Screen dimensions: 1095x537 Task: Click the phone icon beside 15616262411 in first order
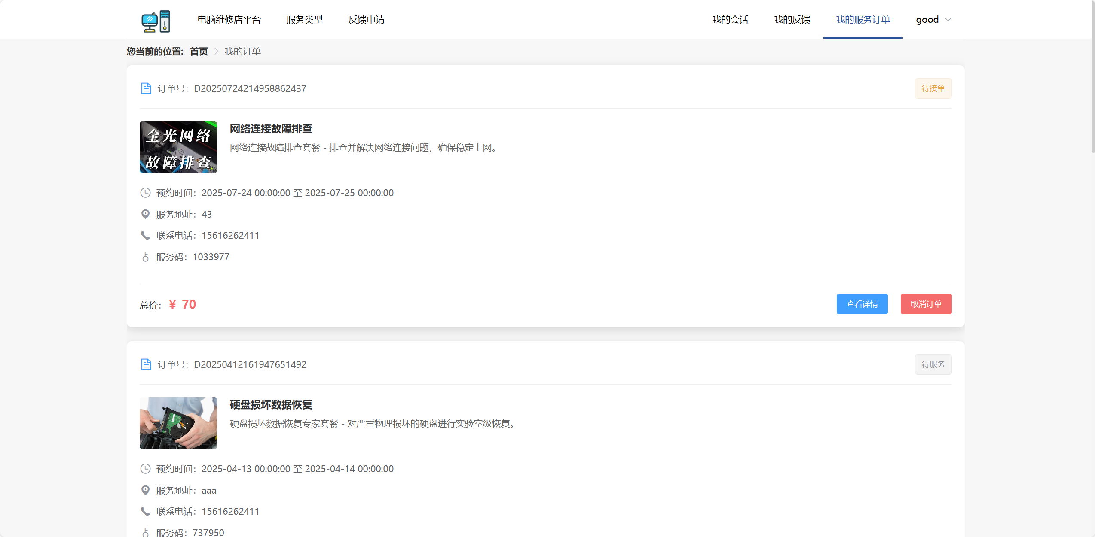[145, 235]
